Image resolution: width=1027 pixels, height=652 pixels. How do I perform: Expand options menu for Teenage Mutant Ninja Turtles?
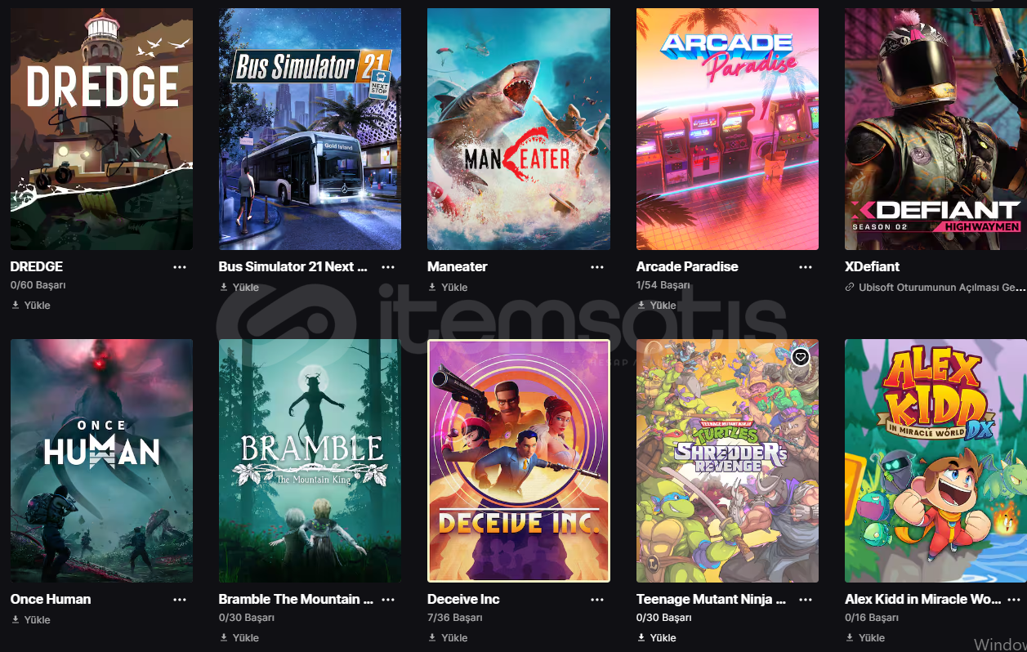pyautogui.click(x=806, y=600)
